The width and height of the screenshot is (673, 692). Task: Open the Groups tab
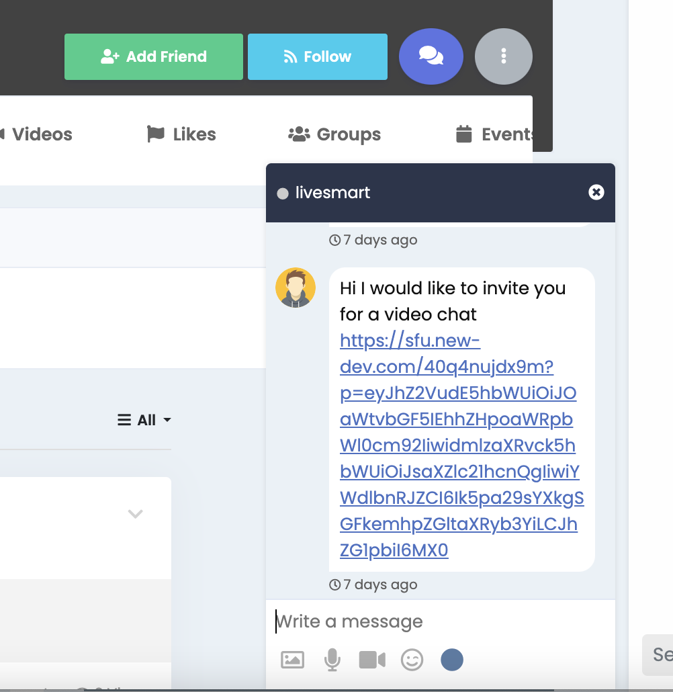click(x=347, y=134)
